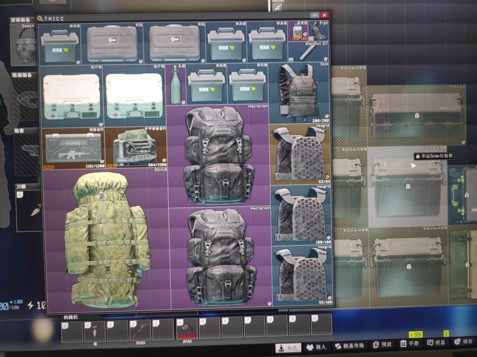
Task: Select the upper black Mechanism backpack
Action: coord(219,154)
